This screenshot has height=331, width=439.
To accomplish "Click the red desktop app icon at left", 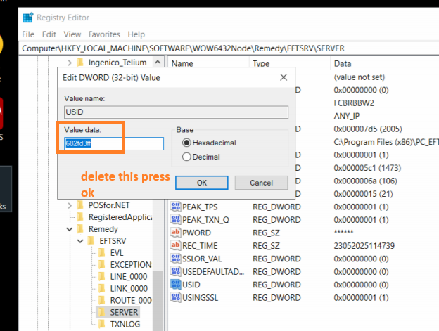I will coord(1,114).
